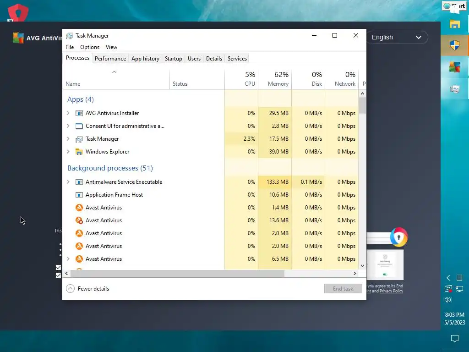Image resolution: width=469 pixels, height=352 pixels.
Task: Click the AVG logo in installer window
Action: click(18, 38)
